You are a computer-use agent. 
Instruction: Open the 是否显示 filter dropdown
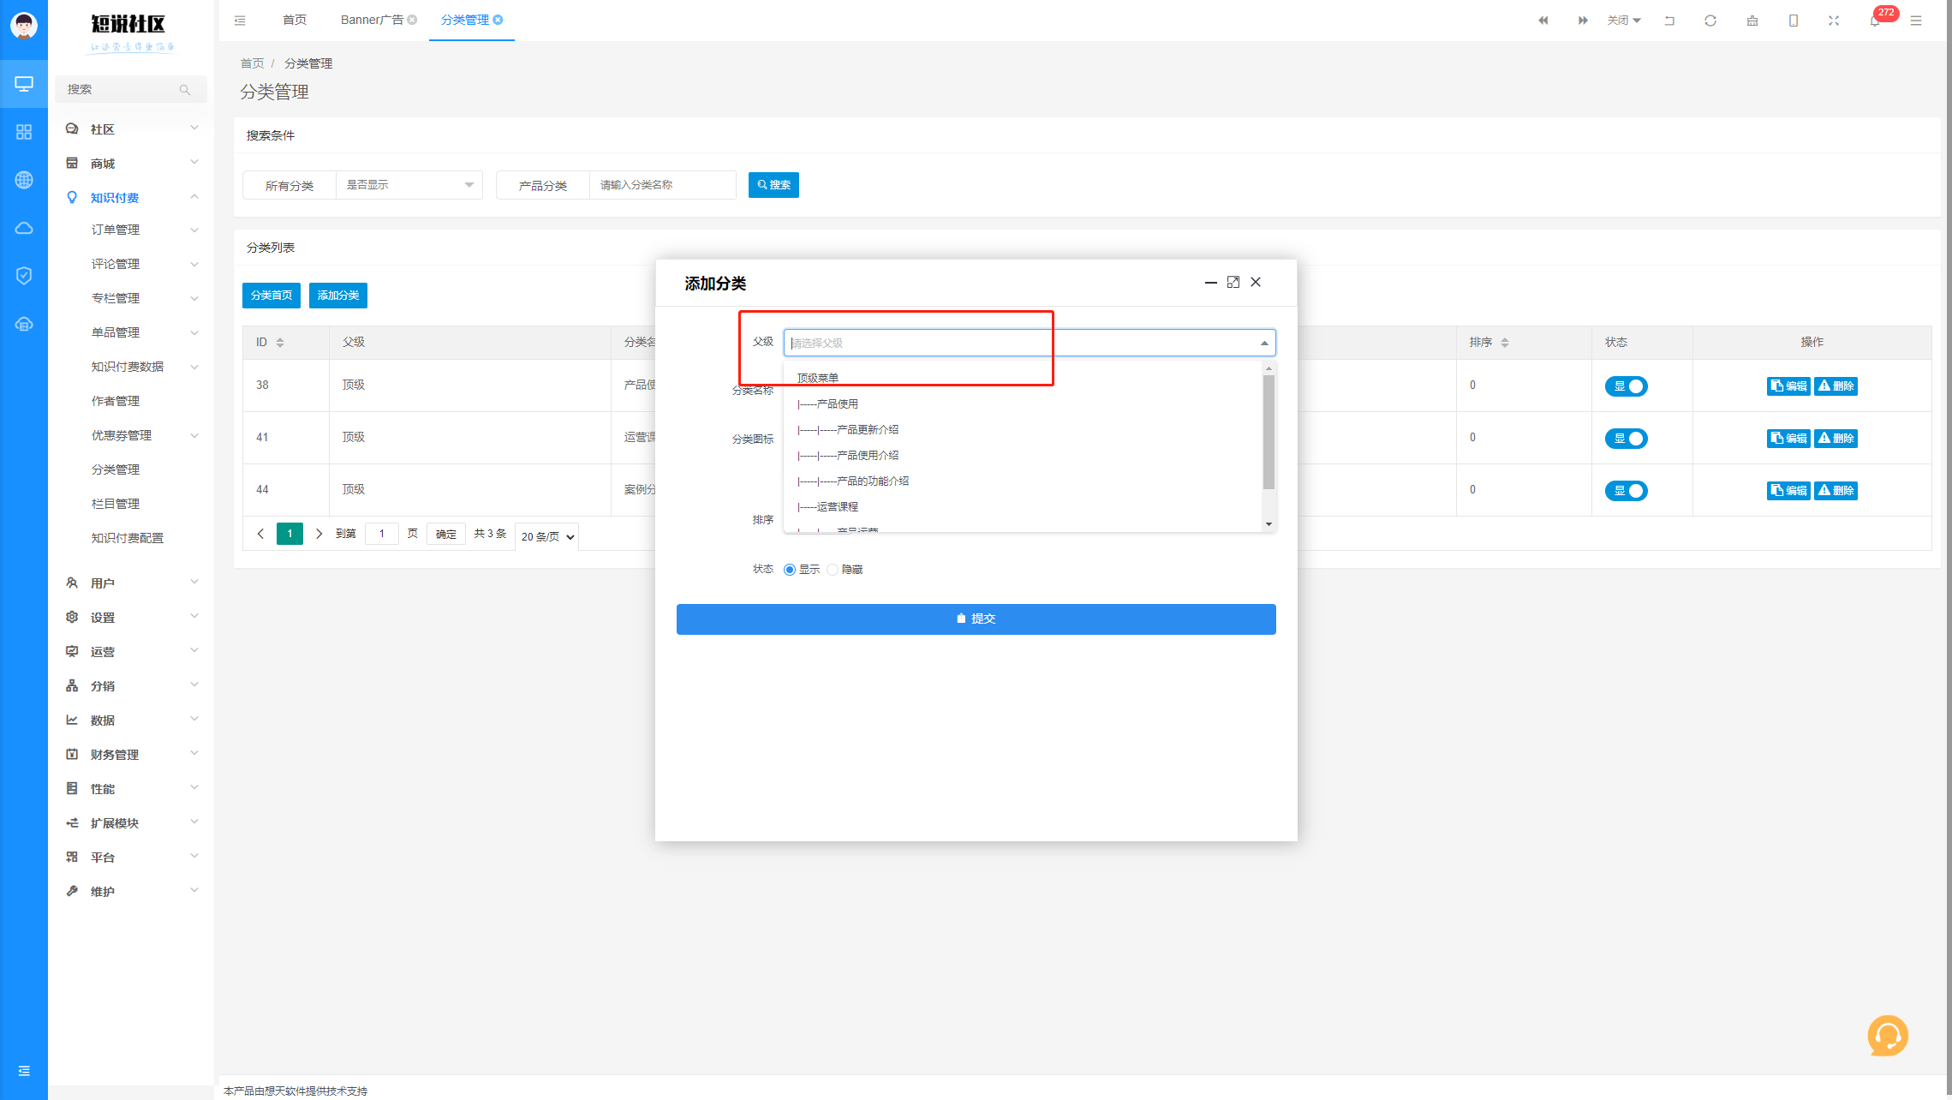[409, 185]
